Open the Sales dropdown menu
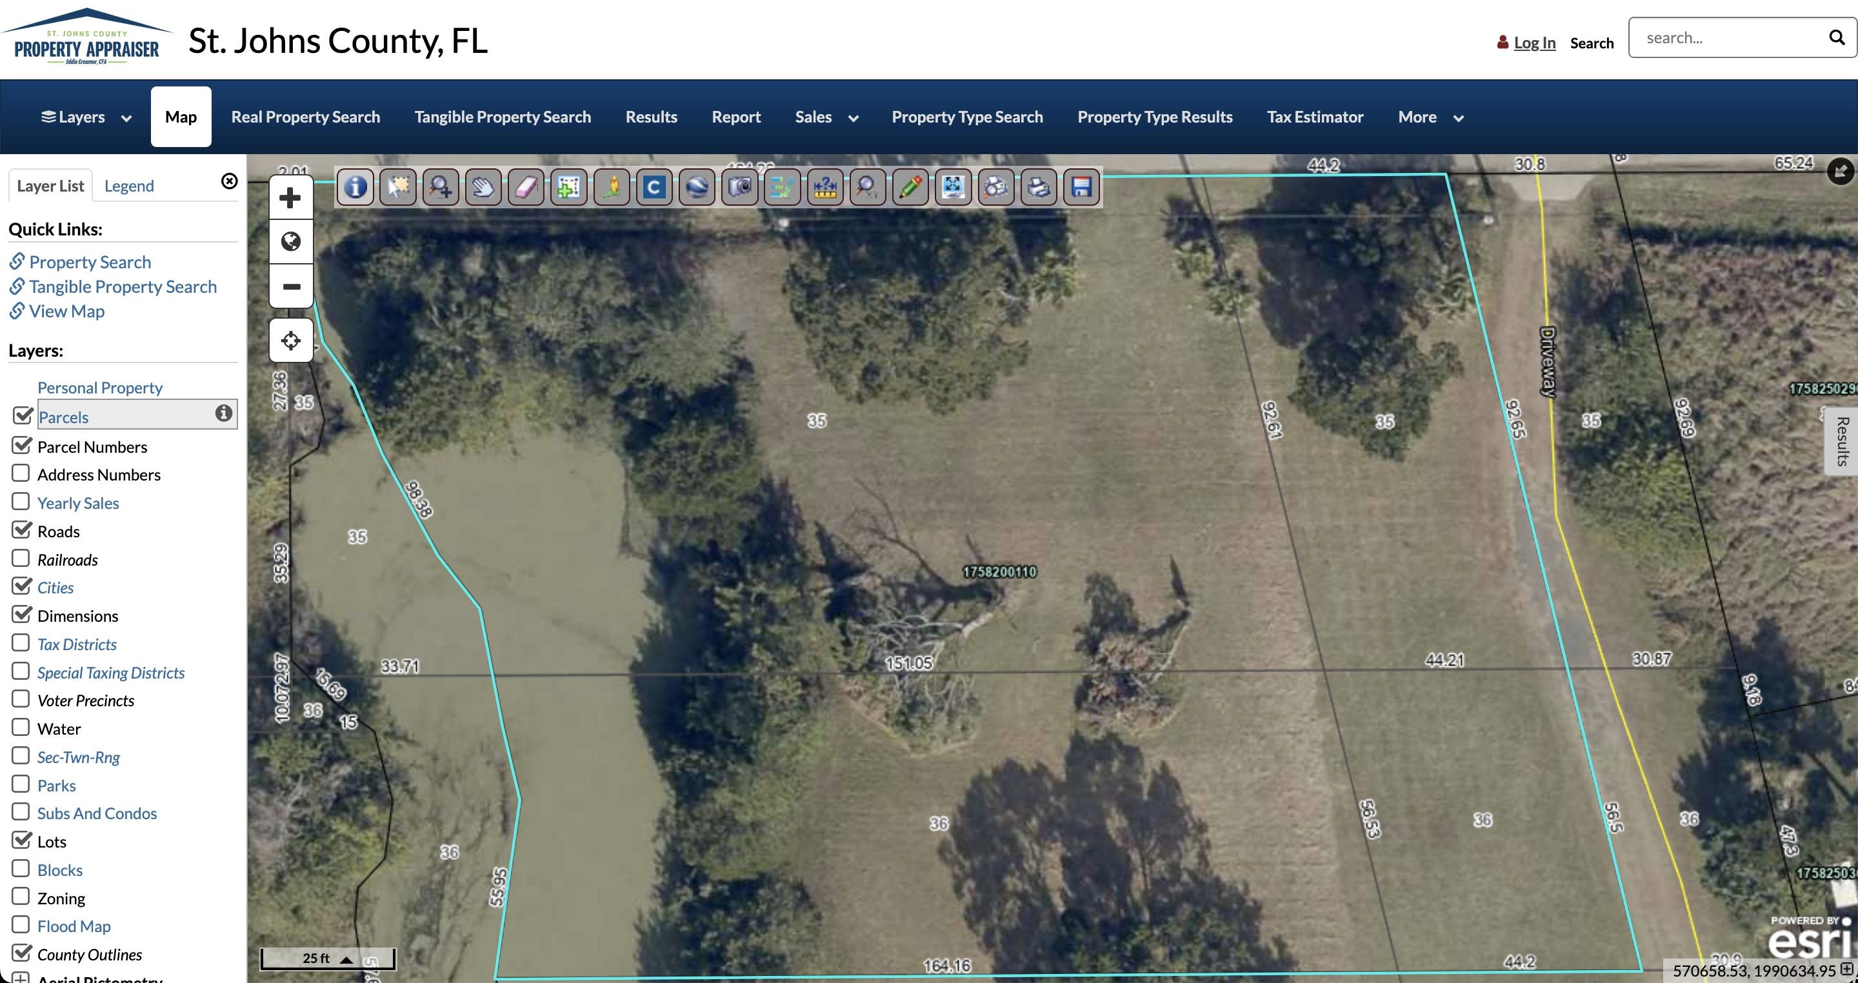 (826, 117)
